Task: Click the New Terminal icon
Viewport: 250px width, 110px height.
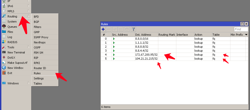Action: [x=4, y=52]
